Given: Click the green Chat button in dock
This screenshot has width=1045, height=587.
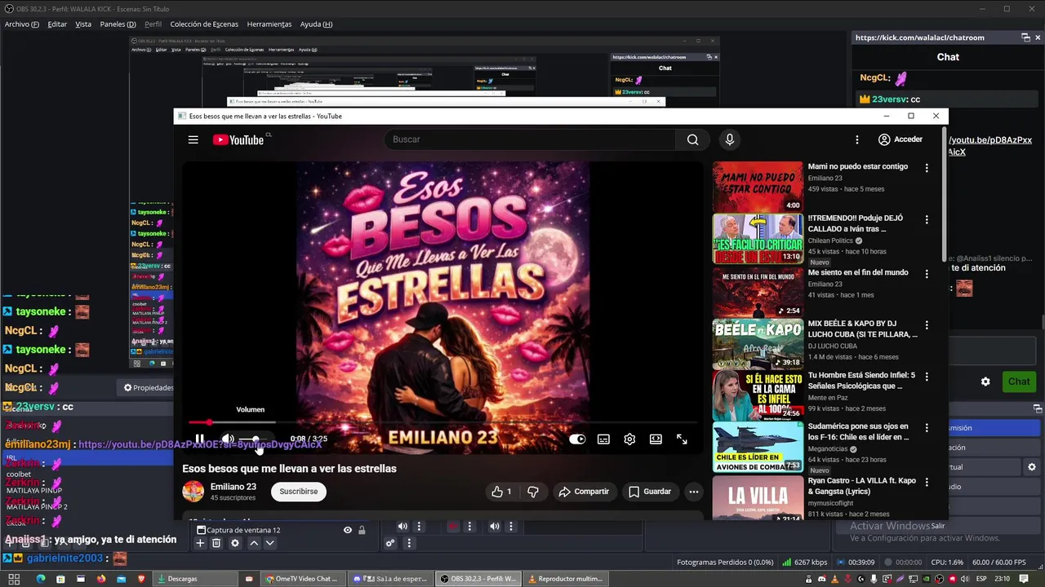Looking at the screenshot, I should click(x=1019, y=382).
